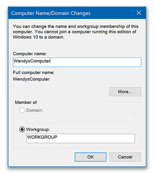The width and height of the screenshot is (154, 174).
Task: Close the Computer Name/Domain Changes dialog
Action: point(138,13)
